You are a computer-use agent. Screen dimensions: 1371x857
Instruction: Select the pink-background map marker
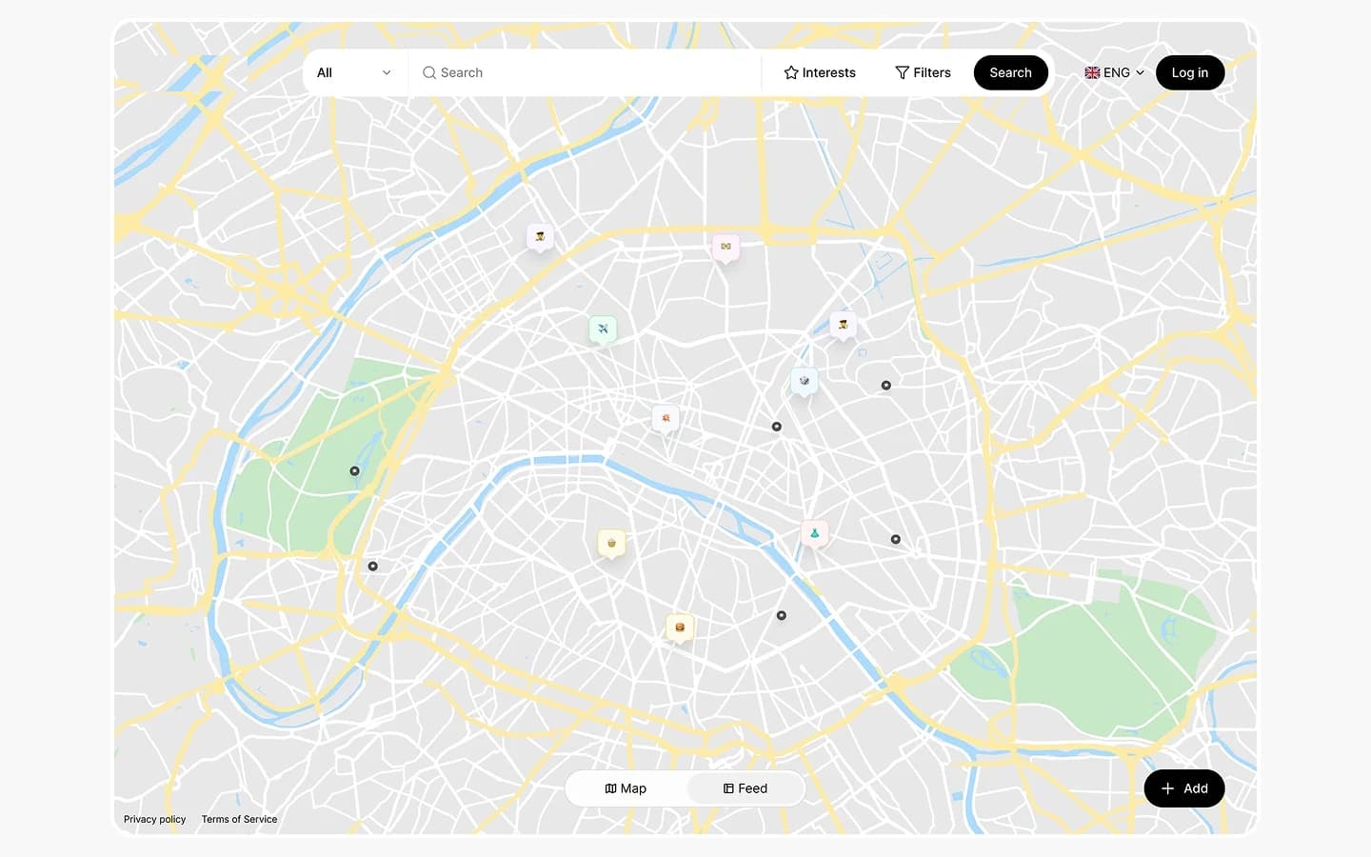coord(726,247)
